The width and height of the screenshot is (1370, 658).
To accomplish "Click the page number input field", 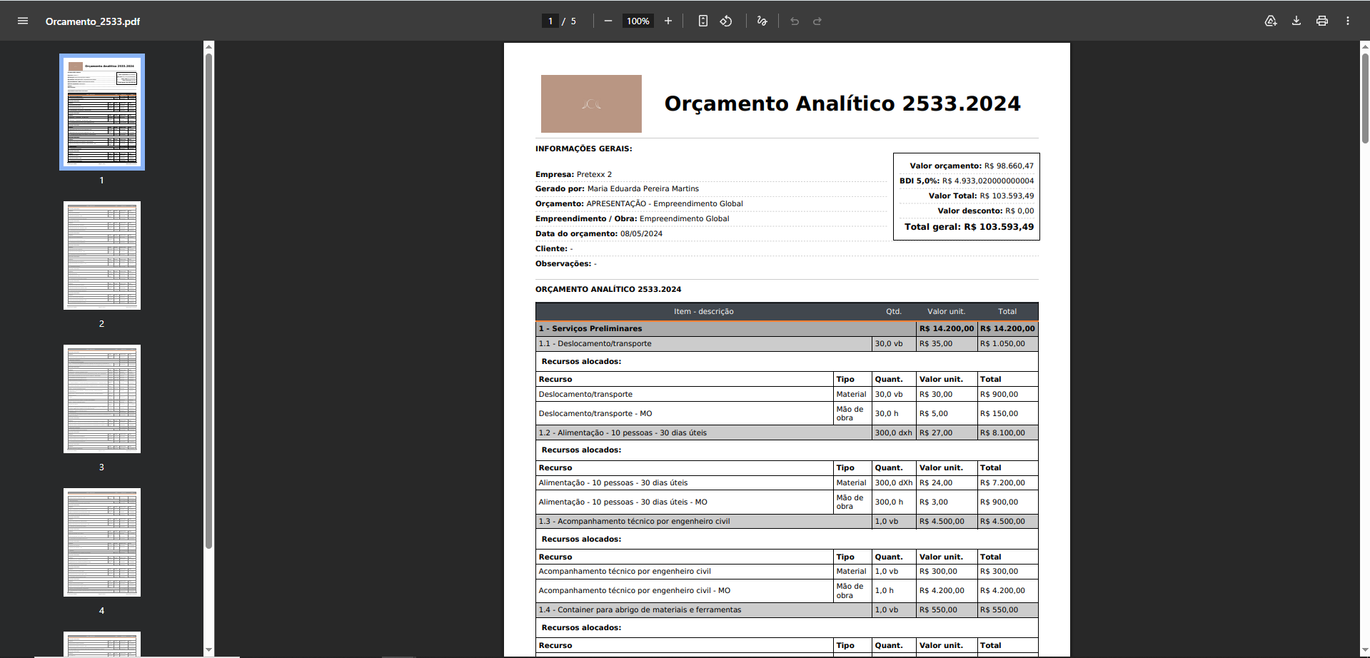I will pos(550,21).
